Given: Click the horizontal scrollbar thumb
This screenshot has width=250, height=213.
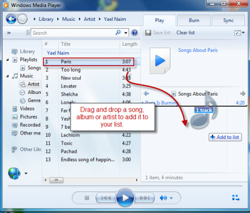Looking at the screenshot, I should (x=56, y=180).
